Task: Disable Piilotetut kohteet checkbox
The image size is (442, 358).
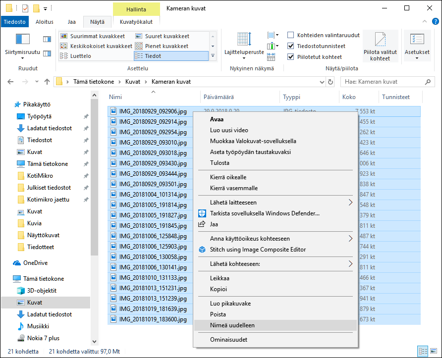Action: (x=291, y=57)
